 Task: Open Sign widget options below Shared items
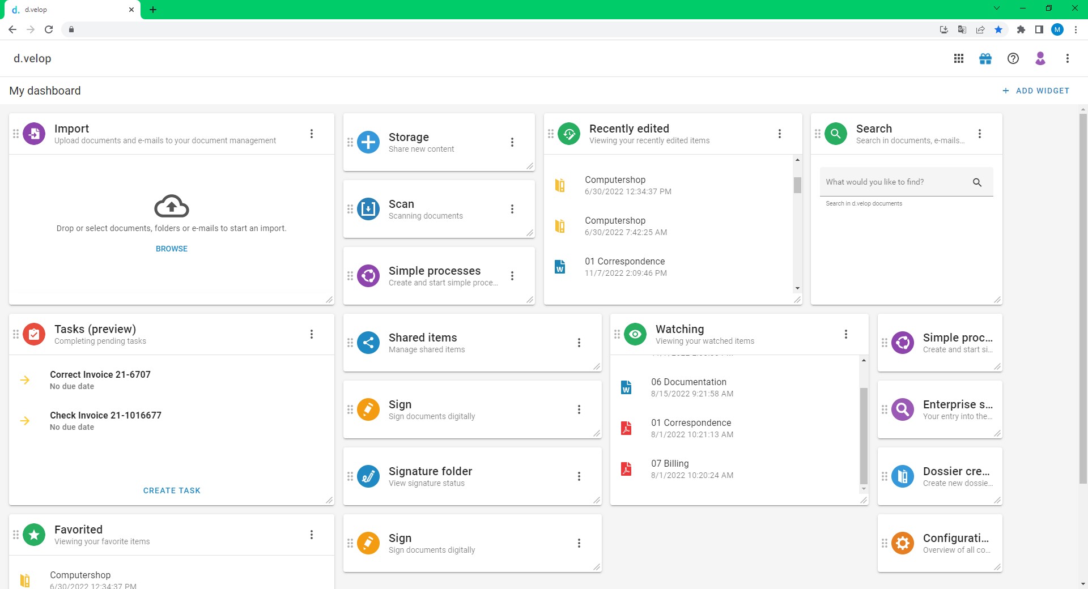click(x=579, y=409)
